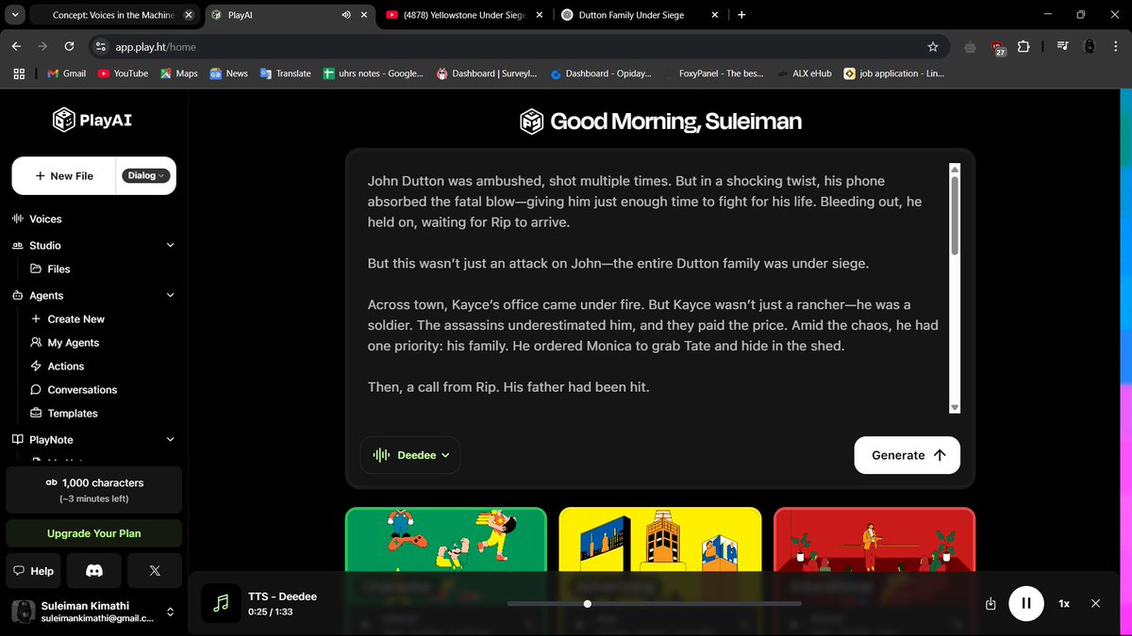This screenshot has width=1132, height=636.
Task: Open the Maps bookmark
Action: (178, 73)
